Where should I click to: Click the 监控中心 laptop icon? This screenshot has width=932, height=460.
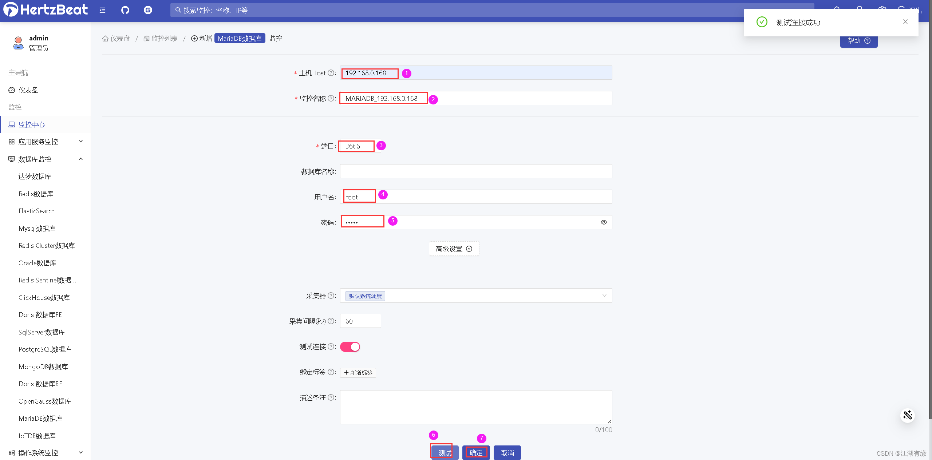[x=12, y=124]
